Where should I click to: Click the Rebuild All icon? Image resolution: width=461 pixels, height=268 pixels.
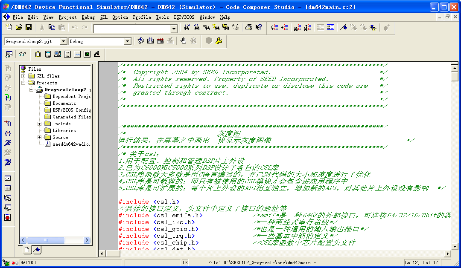tap(160, 40)
